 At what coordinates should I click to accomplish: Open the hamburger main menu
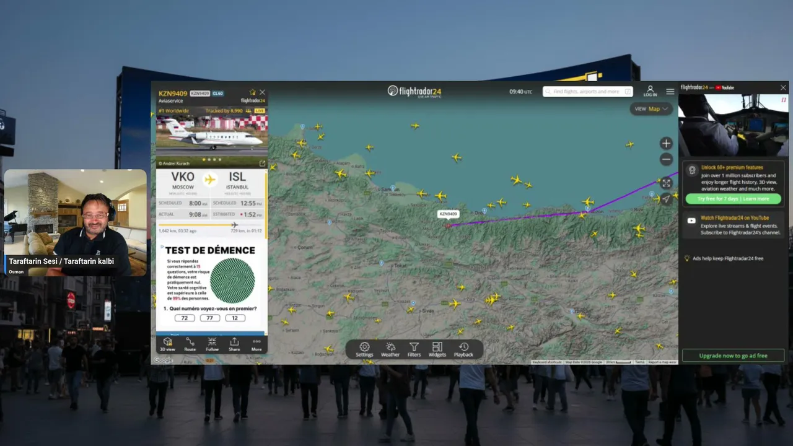(670, 92)
